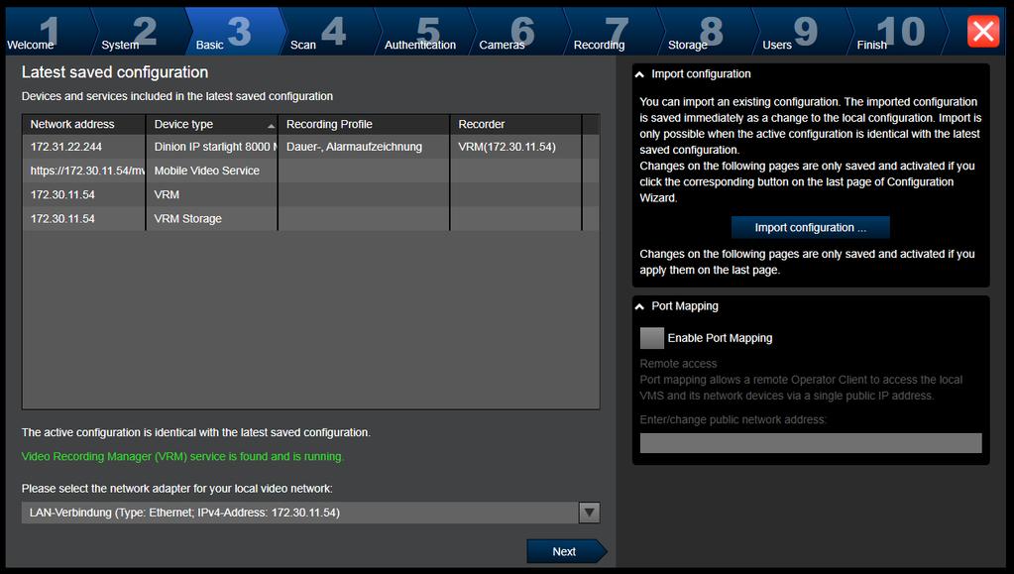Select LAN-Verbindung network adapter combo box
1014x574 pixels.
tap(310, 513)
